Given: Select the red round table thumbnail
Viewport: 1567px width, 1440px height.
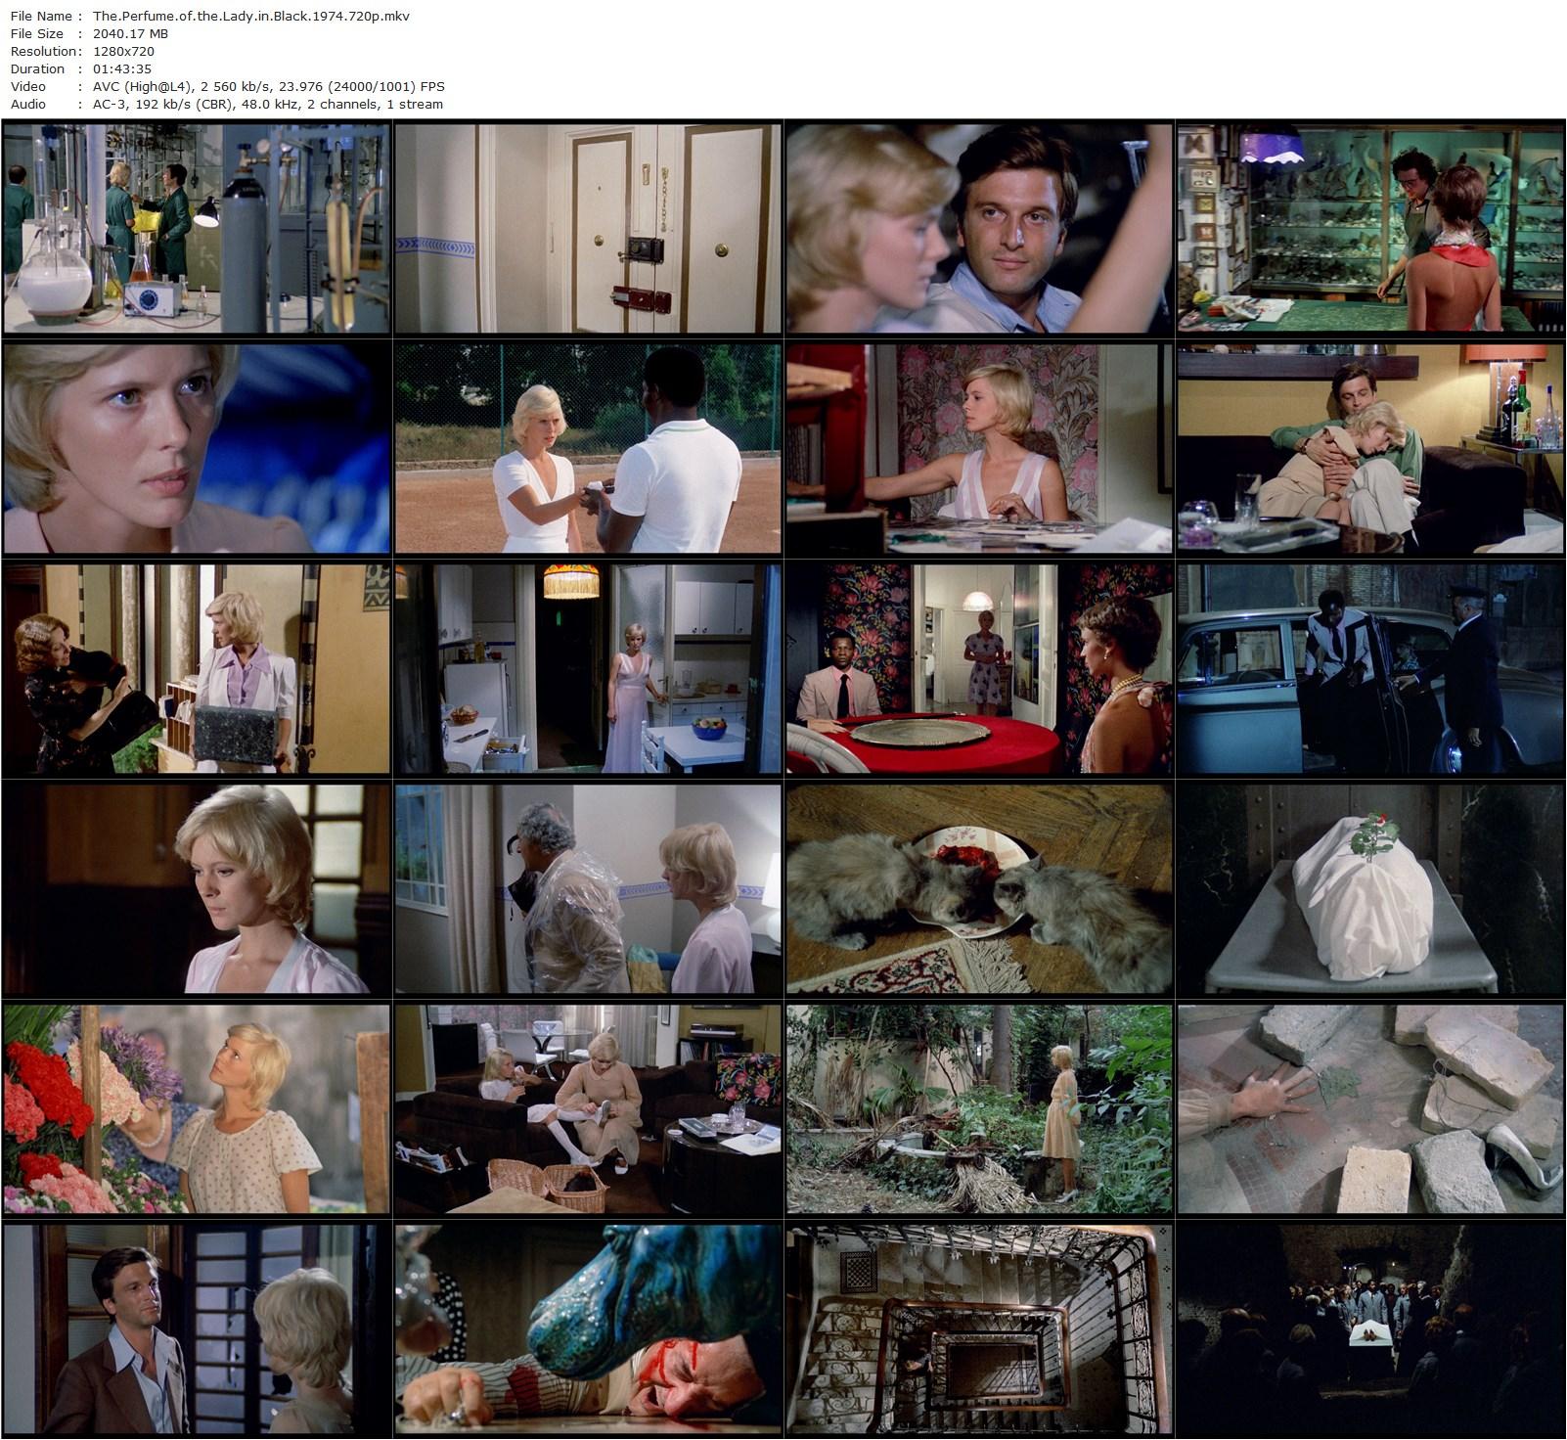Looking at the screenshot, I should (x=979, y=668).
